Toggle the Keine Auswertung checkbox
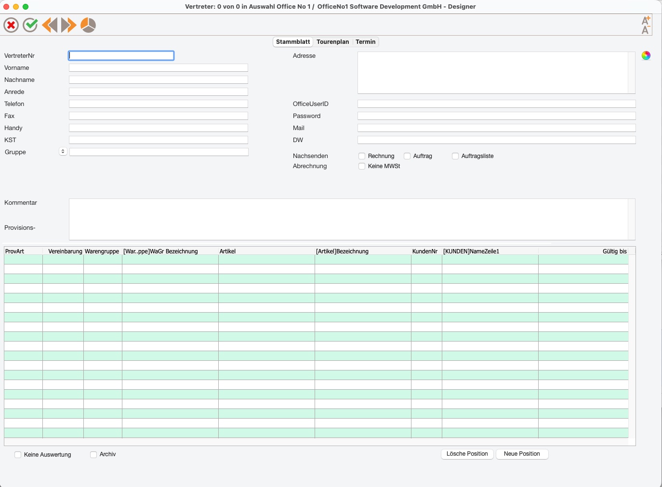Viewport: 662px width, 487px height. click(18, 455)
